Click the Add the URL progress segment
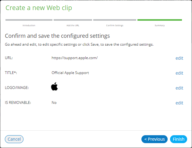 [x=73, y=20]
